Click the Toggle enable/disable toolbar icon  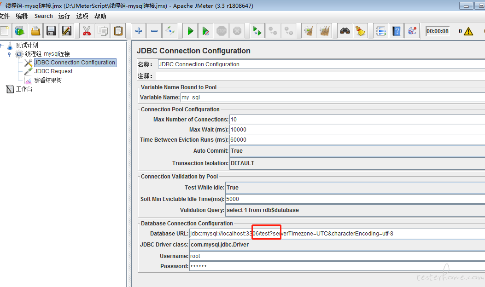point(170,31)
